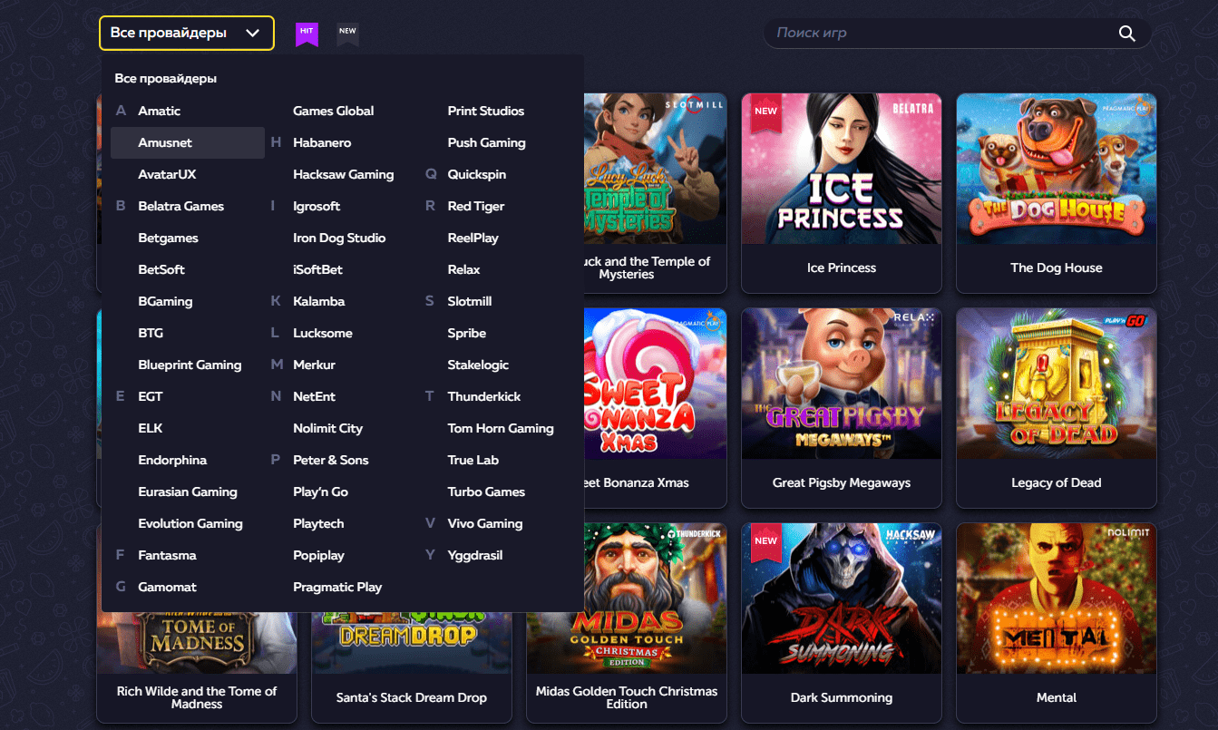1218x730 pixels.
Task: Pick BetSoft provider
Action: (161, 269)
